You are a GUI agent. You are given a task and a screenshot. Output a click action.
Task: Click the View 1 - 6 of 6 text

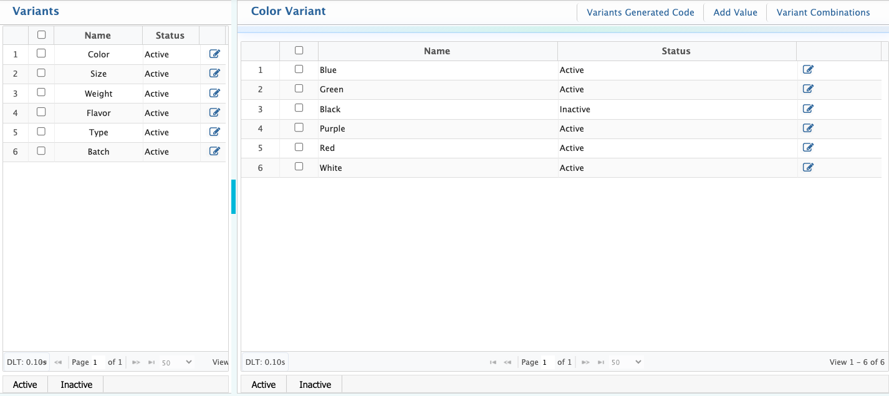(x=857, y=362)
